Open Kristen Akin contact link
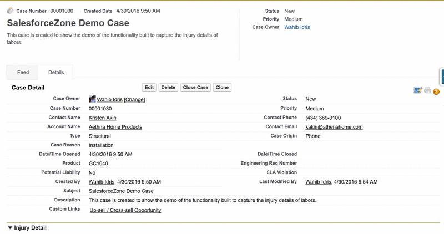This screenshot has width=444, height=234. pyautogui.click(x=103, y=118)
